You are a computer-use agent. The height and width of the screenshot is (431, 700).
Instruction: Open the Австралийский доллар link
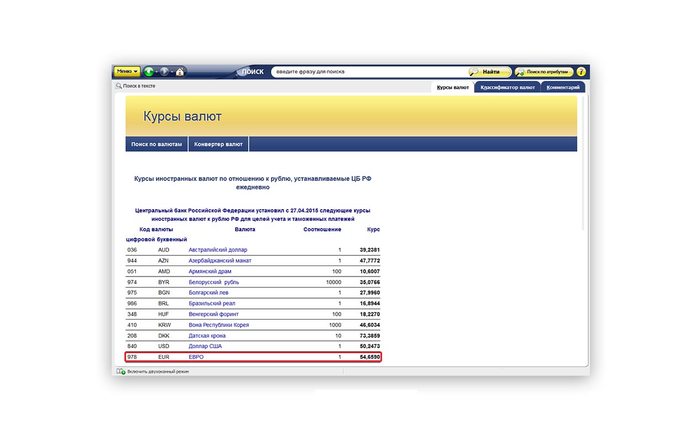coord(218,250)
